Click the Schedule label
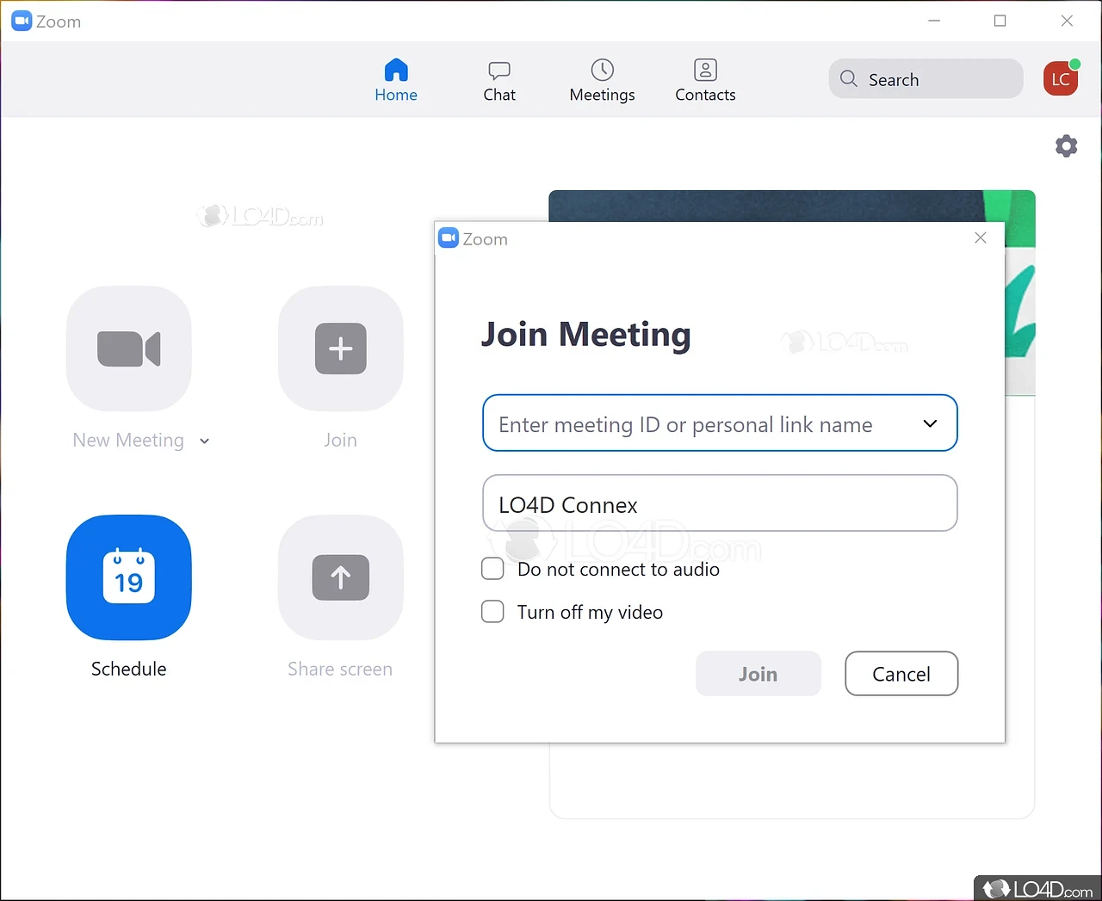This screenshot has height=901, width=1102. coord(129,670)
